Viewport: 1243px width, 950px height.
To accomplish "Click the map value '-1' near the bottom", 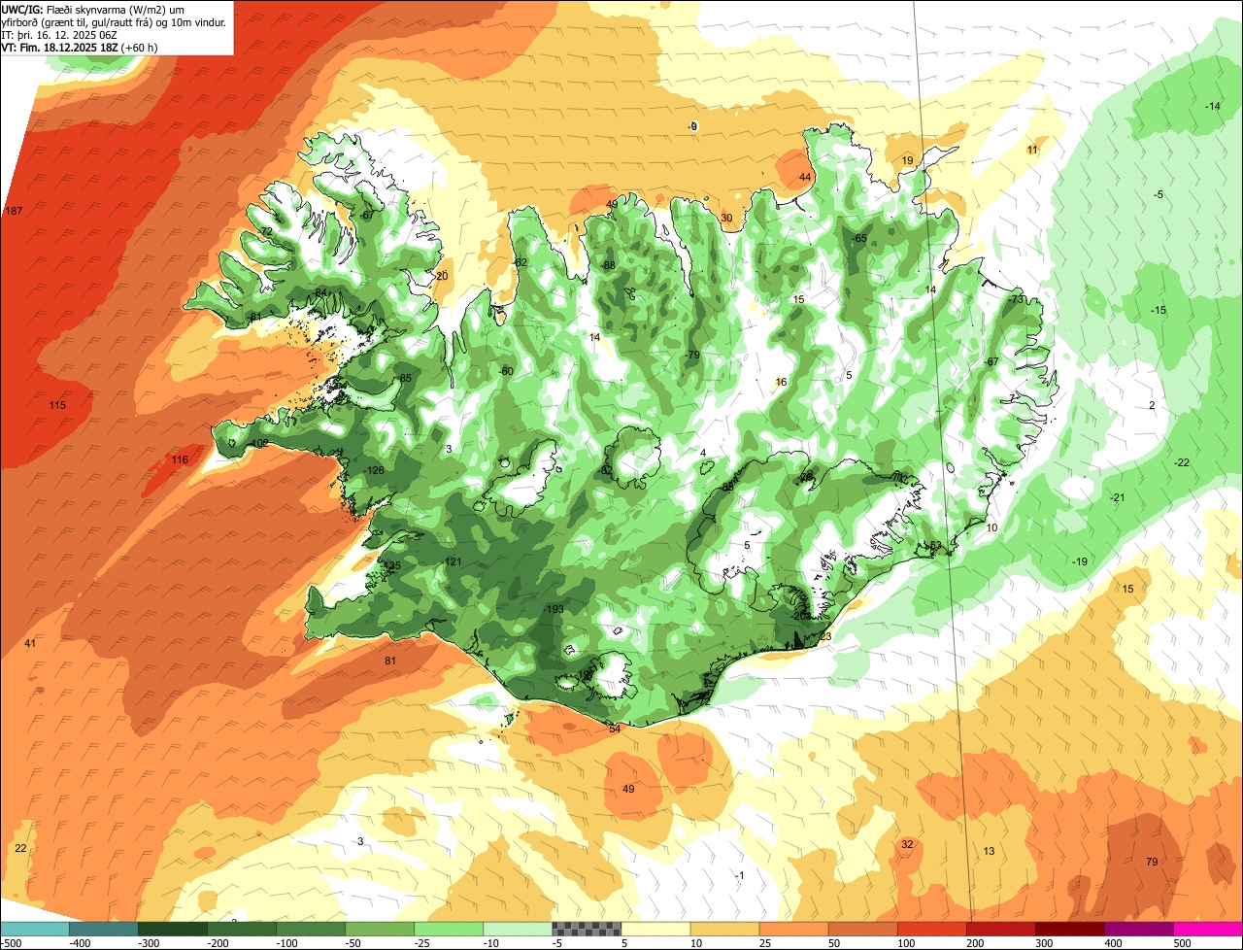I will click(739, 875).
